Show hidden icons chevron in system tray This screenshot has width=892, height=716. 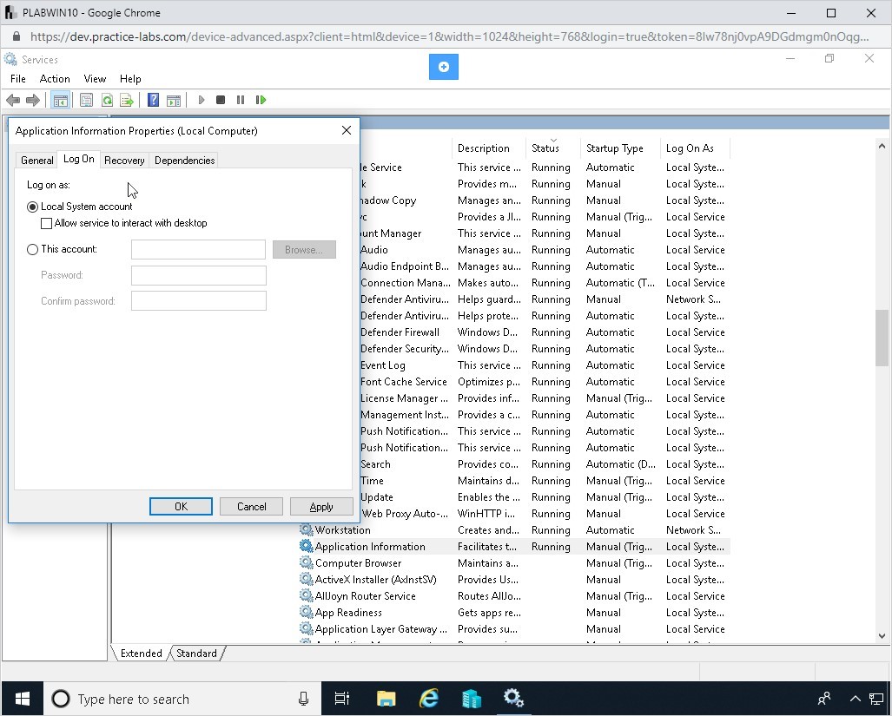855,699
